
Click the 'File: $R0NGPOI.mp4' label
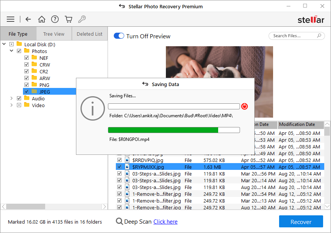(129, 139)
